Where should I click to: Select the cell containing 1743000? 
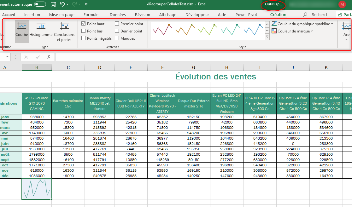point(37,133)
